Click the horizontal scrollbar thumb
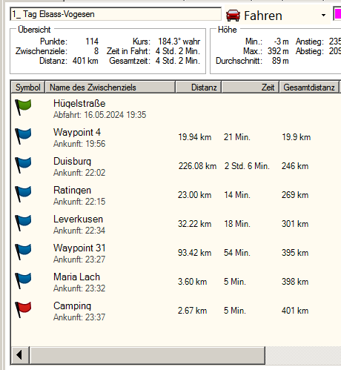The height and width of the screenshot is (370, 341). [148, 355]
